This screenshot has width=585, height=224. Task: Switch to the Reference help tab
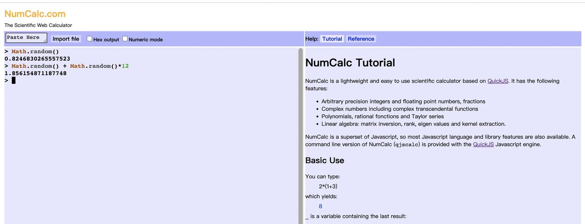(361, 39)
